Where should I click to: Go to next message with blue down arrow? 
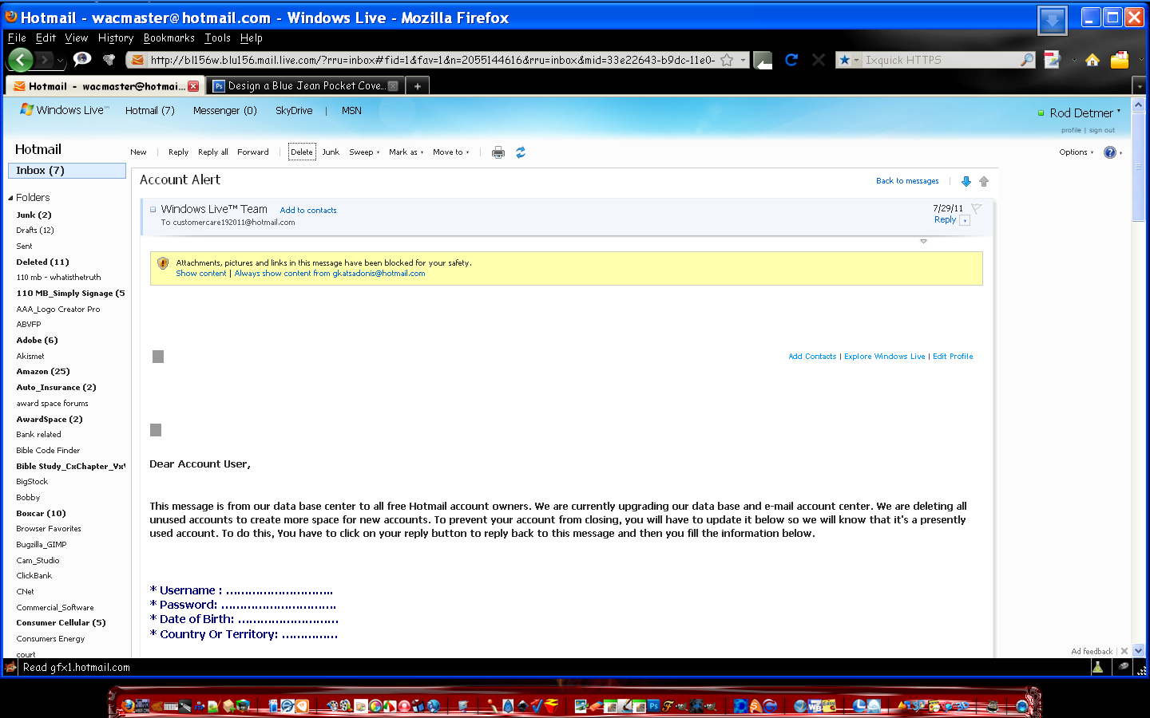point(966,181)
